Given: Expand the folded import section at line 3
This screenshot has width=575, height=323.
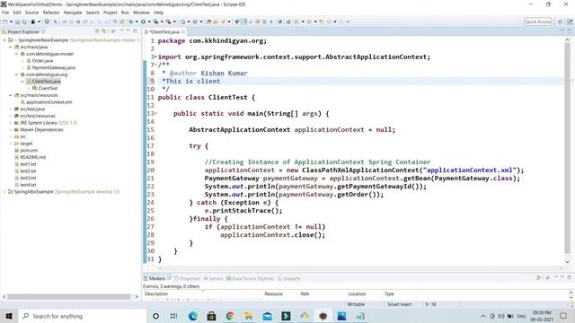Looking at the screenshot, I should (x=155, y=57).
